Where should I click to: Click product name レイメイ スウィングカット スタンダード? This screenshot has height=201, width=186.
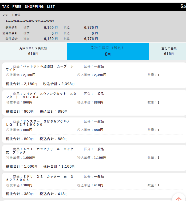click(x=41, y=95)
